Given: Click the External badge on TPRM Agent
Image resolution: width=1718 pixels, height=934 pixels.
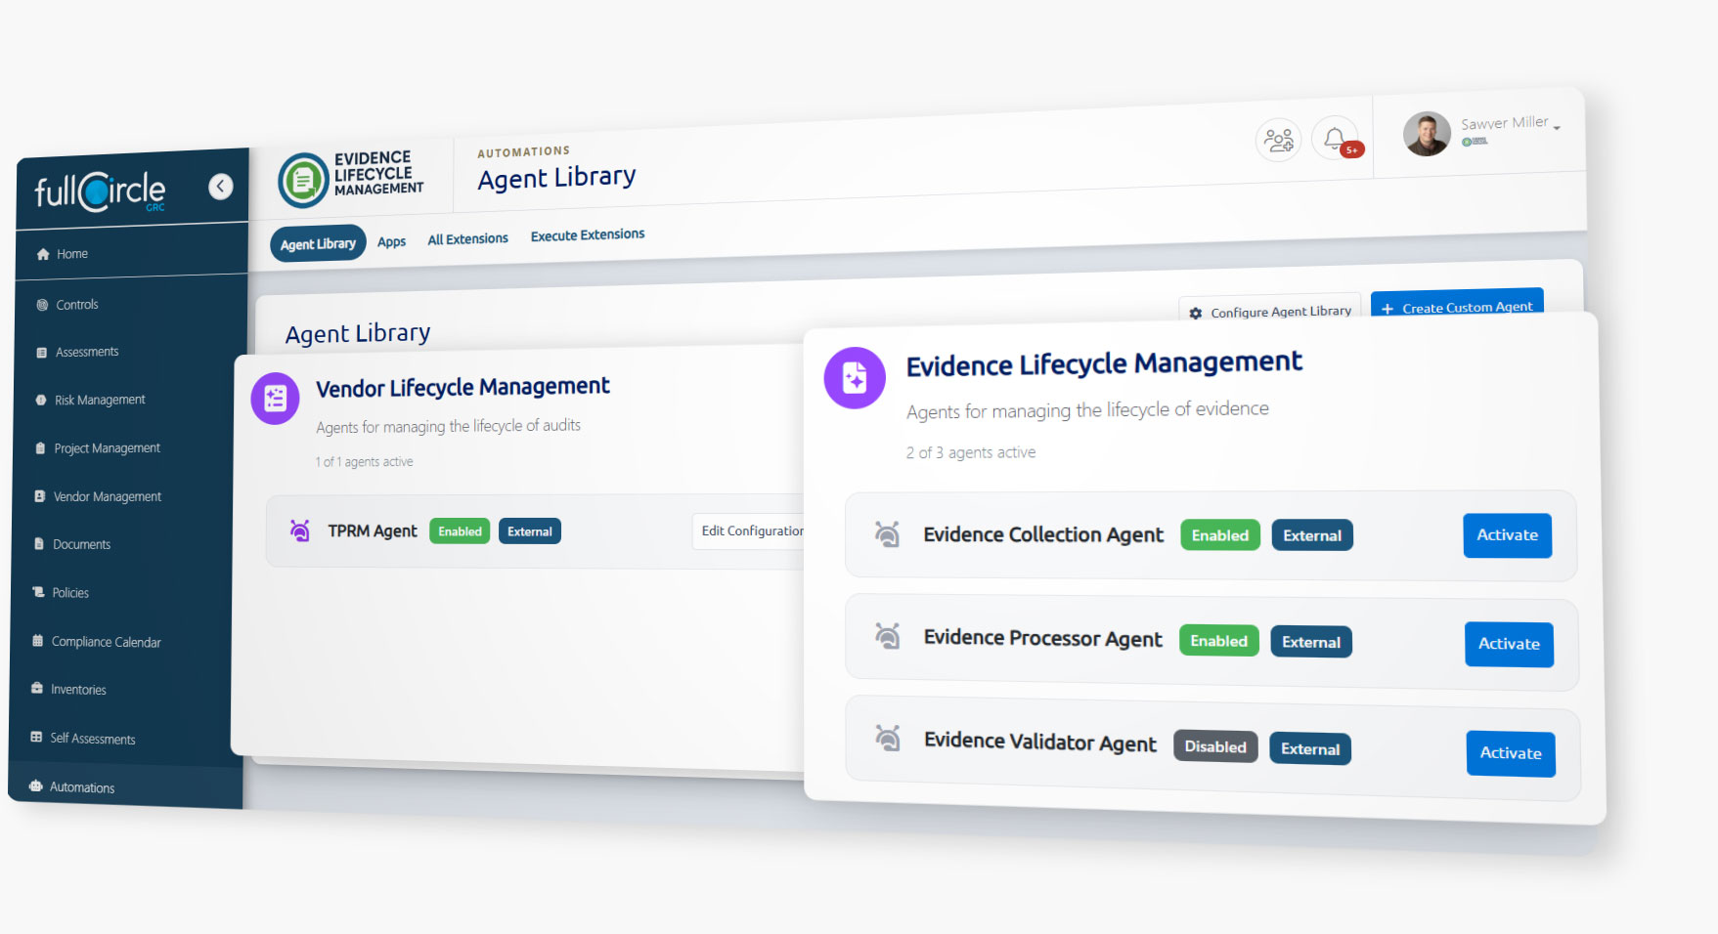Looking at the screenshot, I should click(530, 531).
